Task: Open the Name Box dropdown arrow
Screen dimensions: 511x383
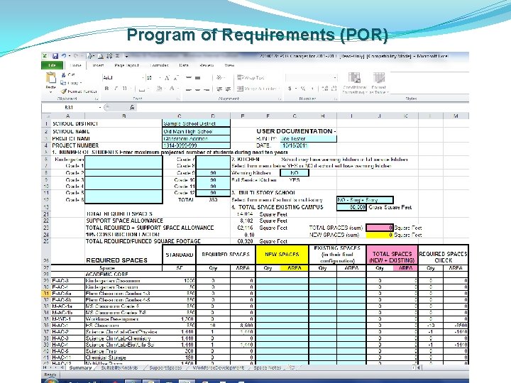Action: (100, 107)
